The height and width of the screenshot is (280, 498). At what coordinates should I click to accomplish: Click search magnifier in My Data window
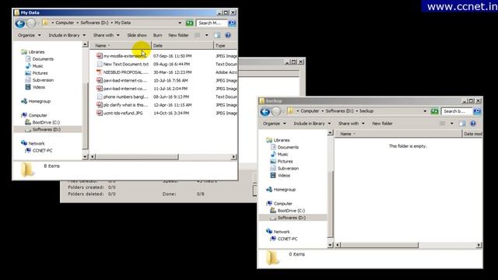tap(232, 23)
